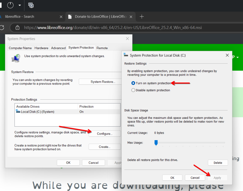Click the System Restore... button
The image size is (243, 191).
[x=100, y=82]
